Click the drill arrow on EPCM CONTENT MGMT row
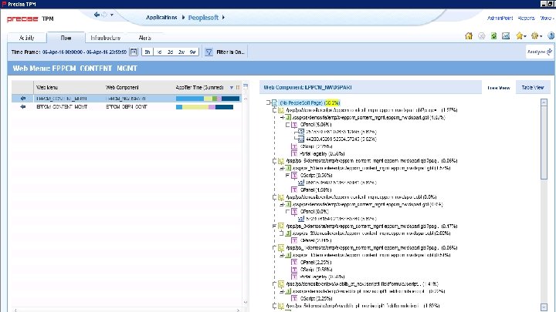This screenshot has width=556, height=312. [x=23, y=106]
